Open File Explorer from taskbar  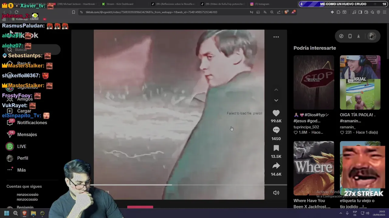(33, 213)
